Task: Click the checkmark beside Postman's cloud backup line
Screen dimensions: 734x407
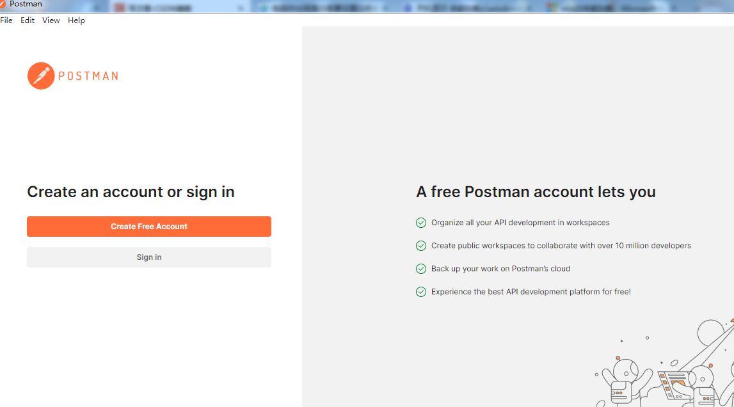Action: (421, 269)
